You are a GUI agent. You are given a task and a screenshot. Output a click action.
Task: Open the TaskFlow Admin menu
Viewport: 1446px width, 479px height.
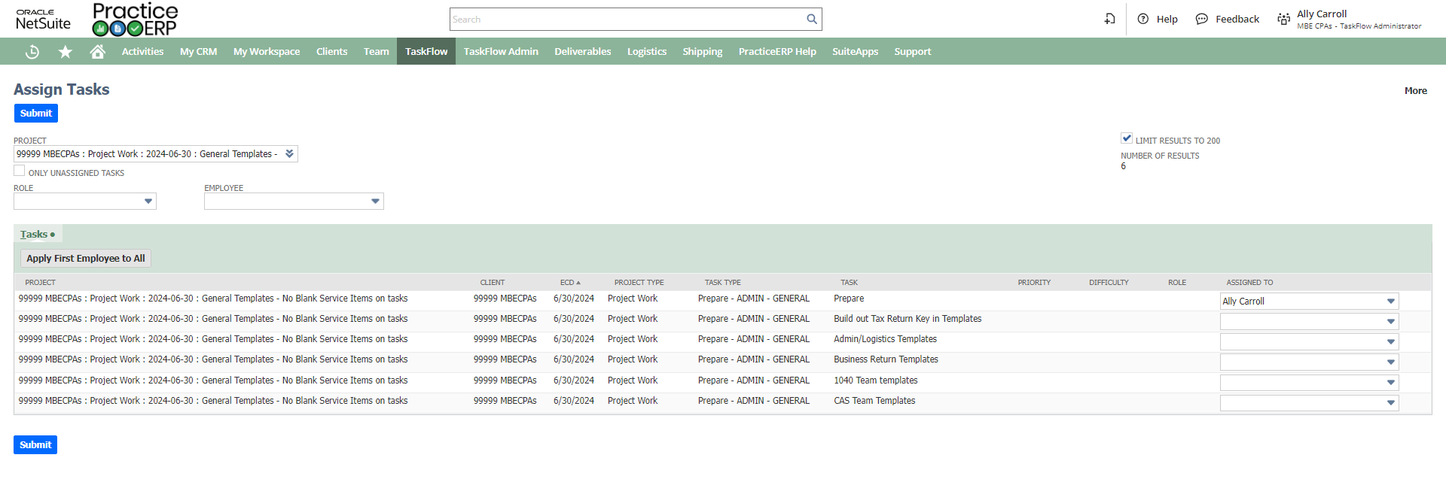501,51
